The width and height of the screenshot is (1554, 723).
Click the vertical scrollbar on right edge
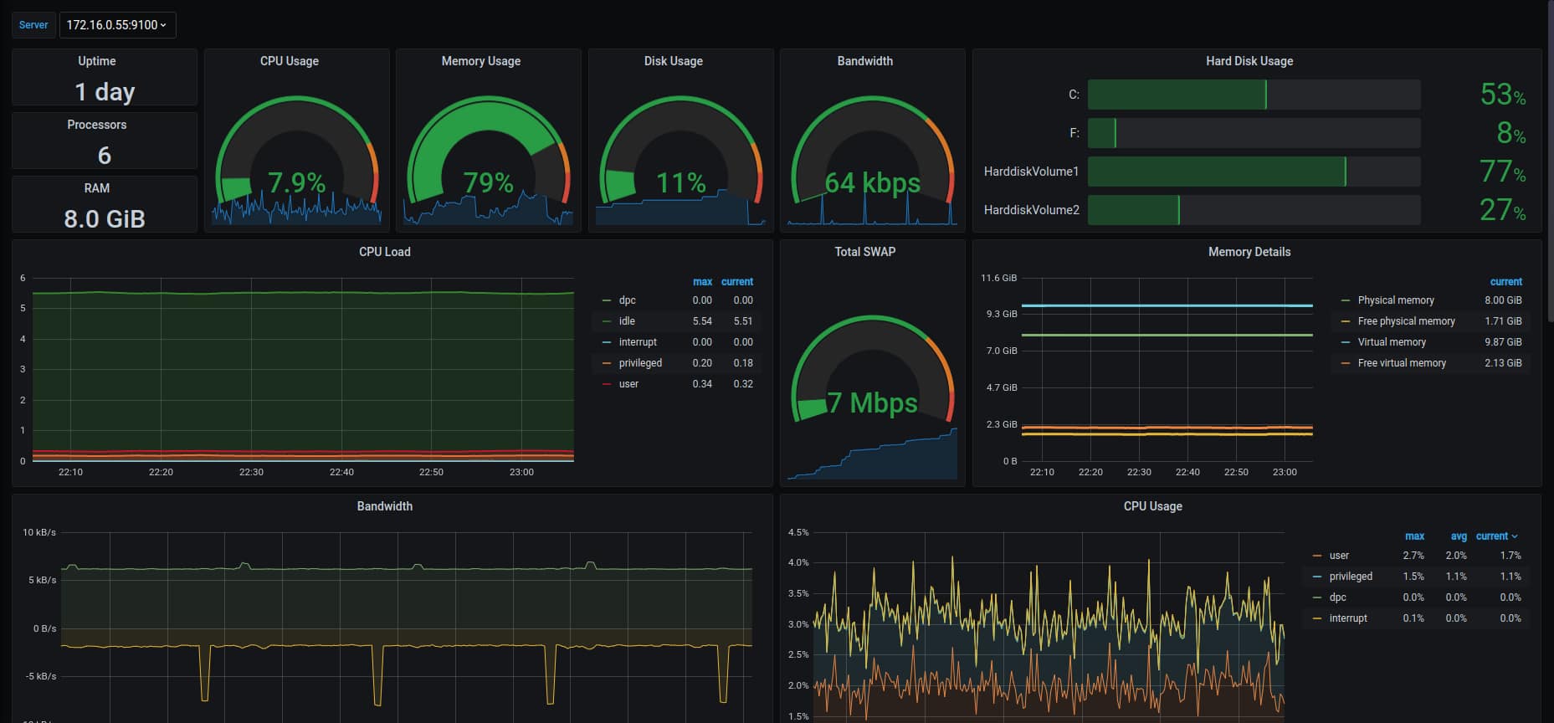tap(1549, 167)
